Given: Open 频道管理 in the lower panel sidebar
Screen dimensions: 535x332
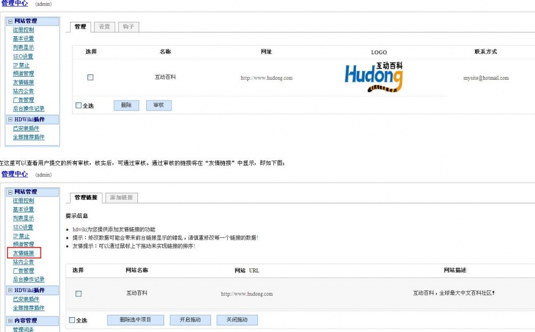Looking at the screenshot, I should pos(24,244).
